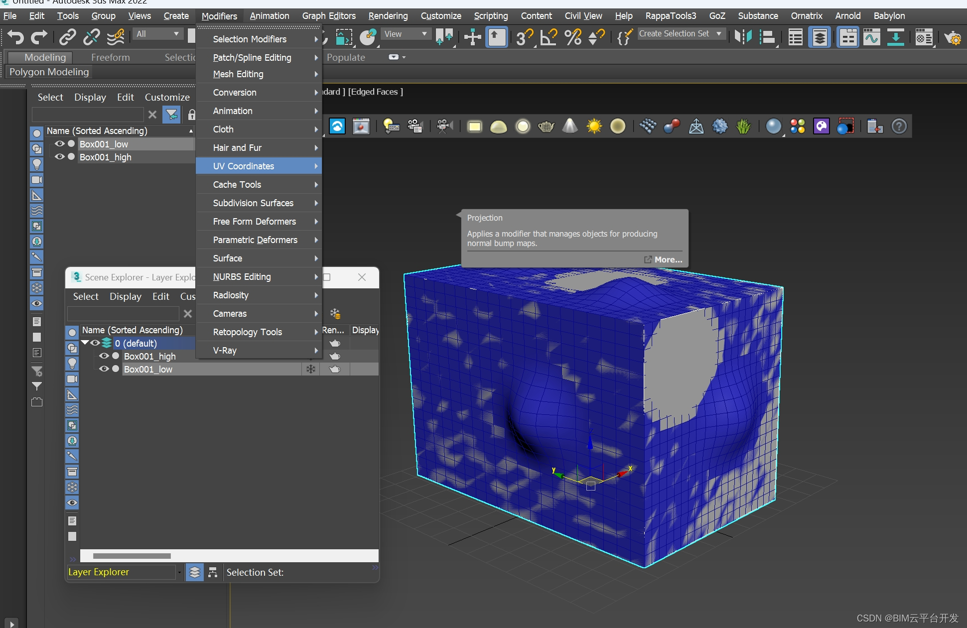
Task: Click the Mirror tool icon
Action: [x=743, y=37]
